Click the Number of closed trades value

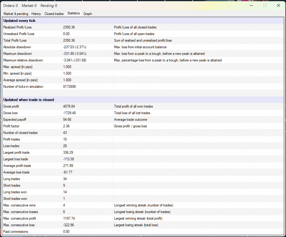64,133
